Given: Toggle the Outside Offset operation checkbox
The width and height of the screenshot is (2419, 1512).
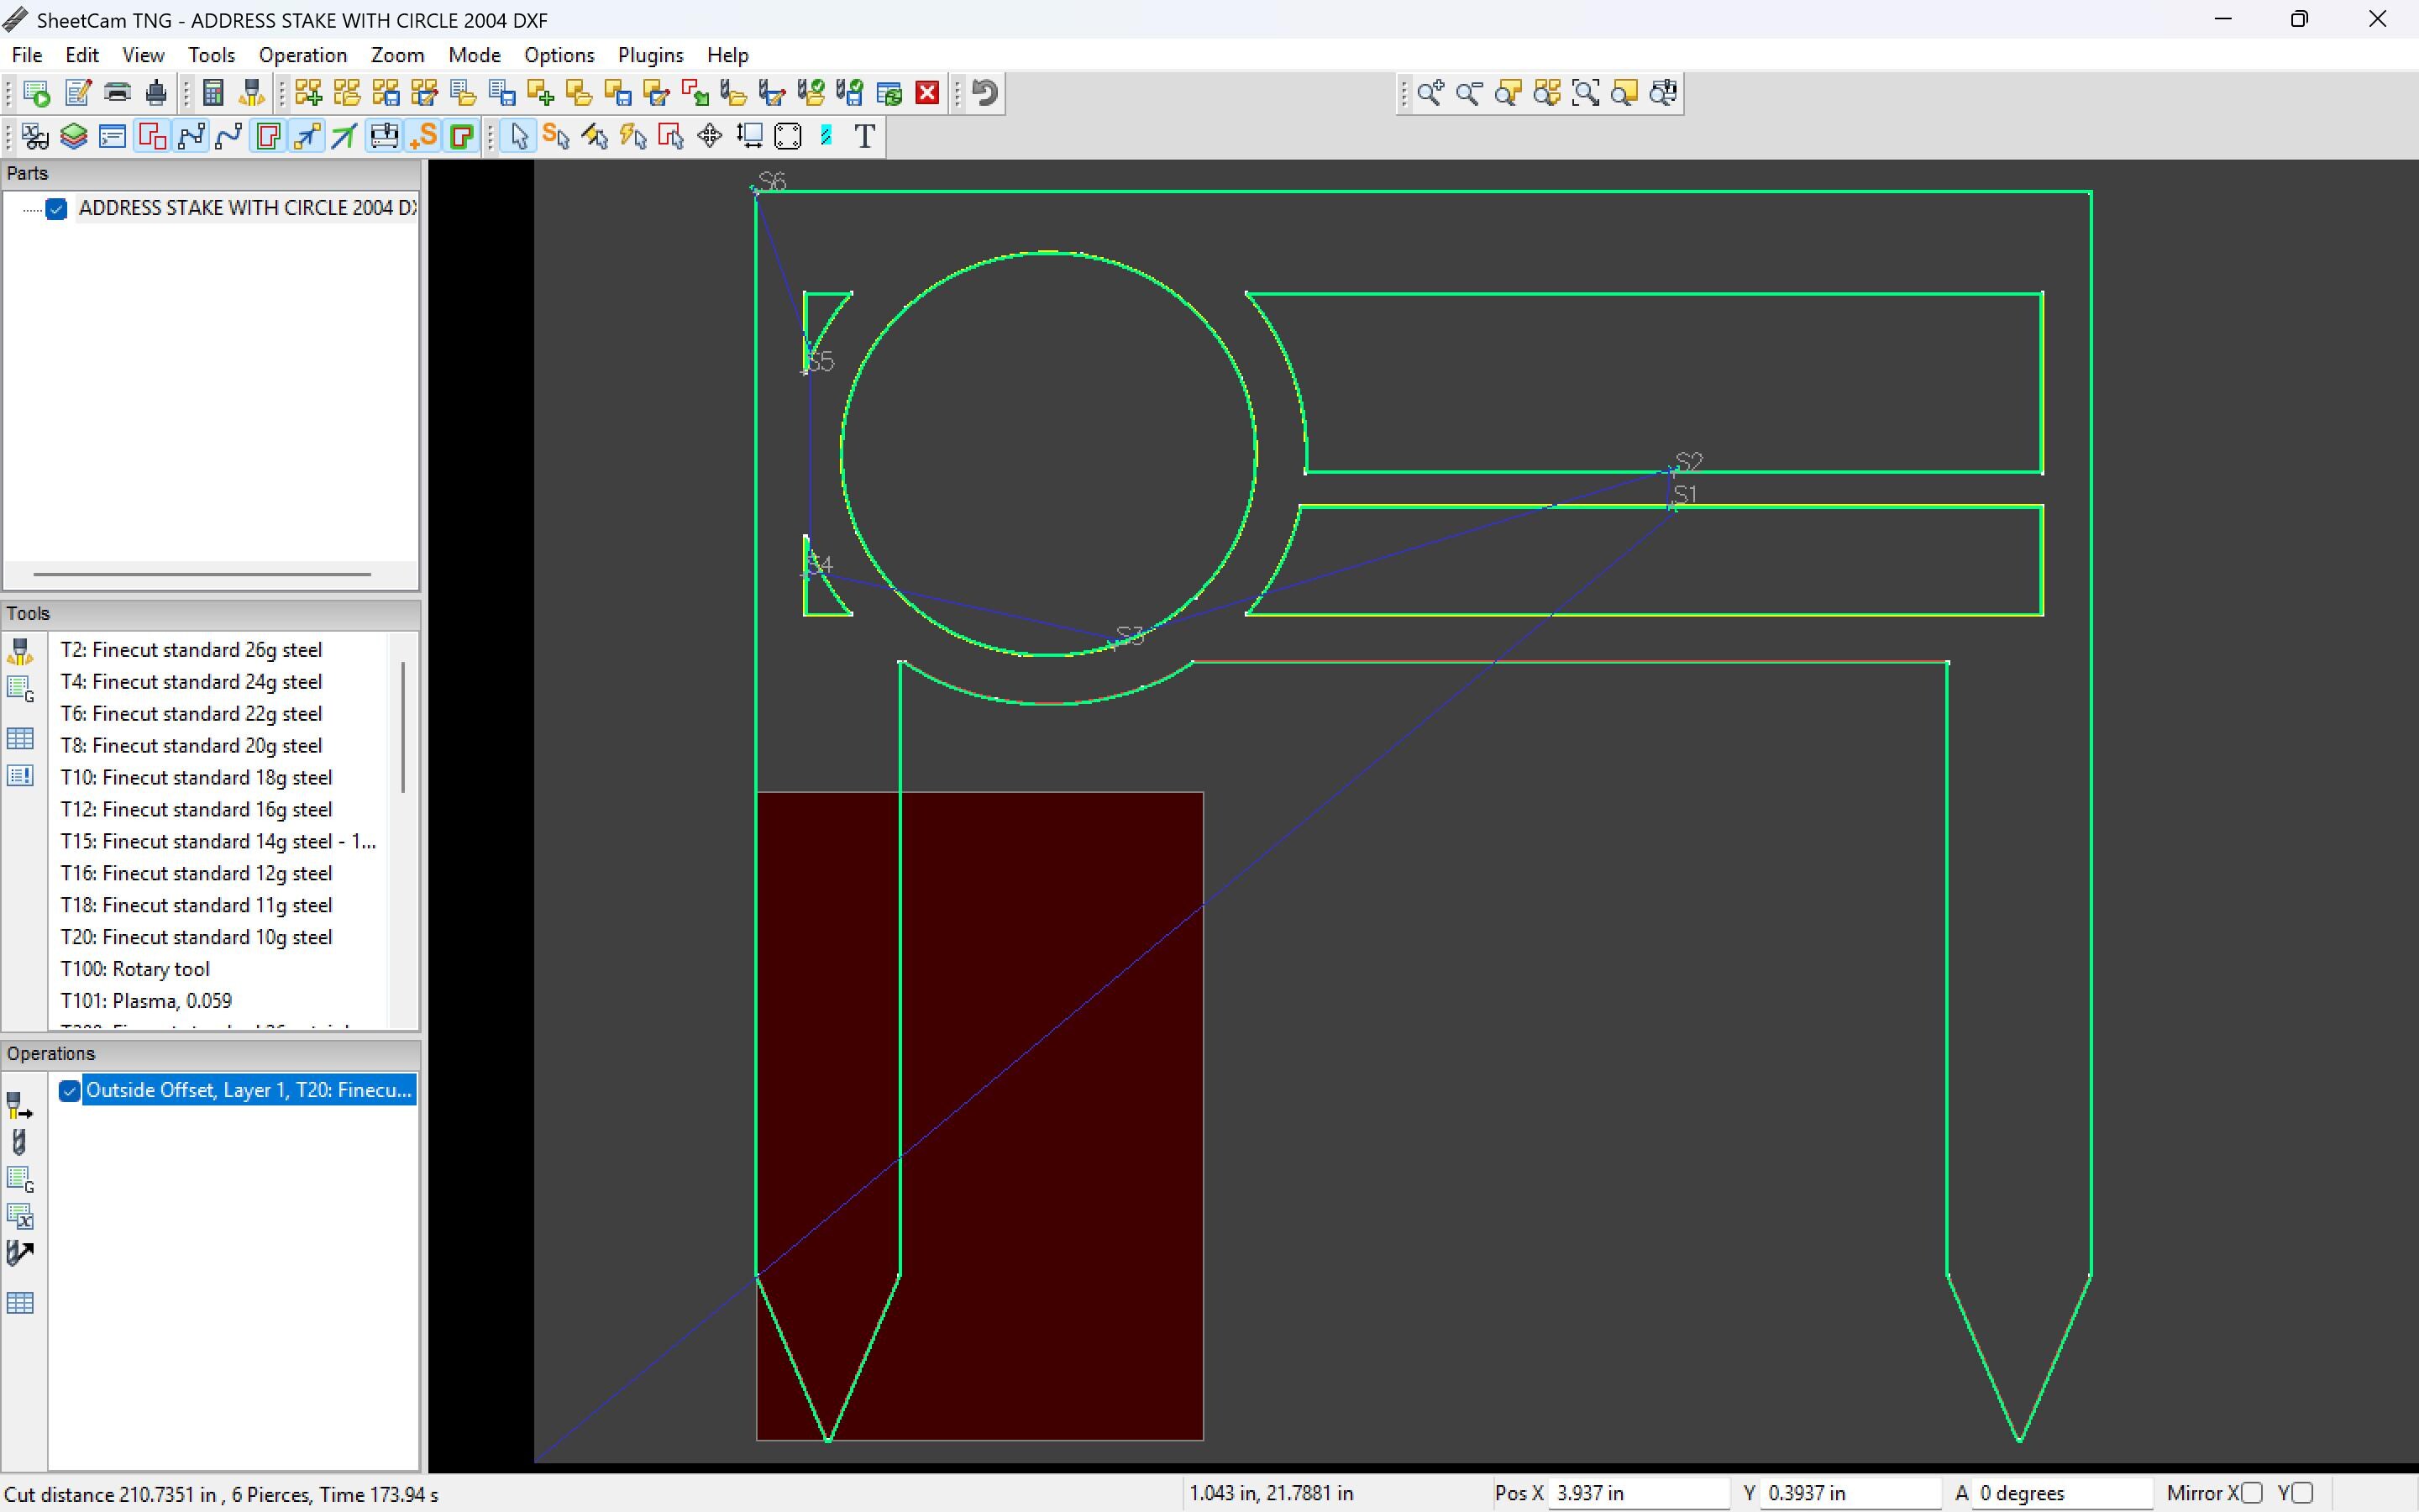Looking at the screenshot, I should 69,1091.
